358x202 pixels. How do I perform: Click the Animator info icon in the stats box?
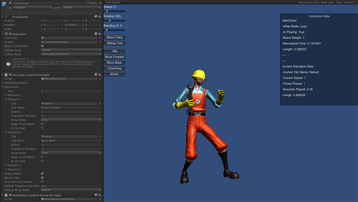click(9, 64)
